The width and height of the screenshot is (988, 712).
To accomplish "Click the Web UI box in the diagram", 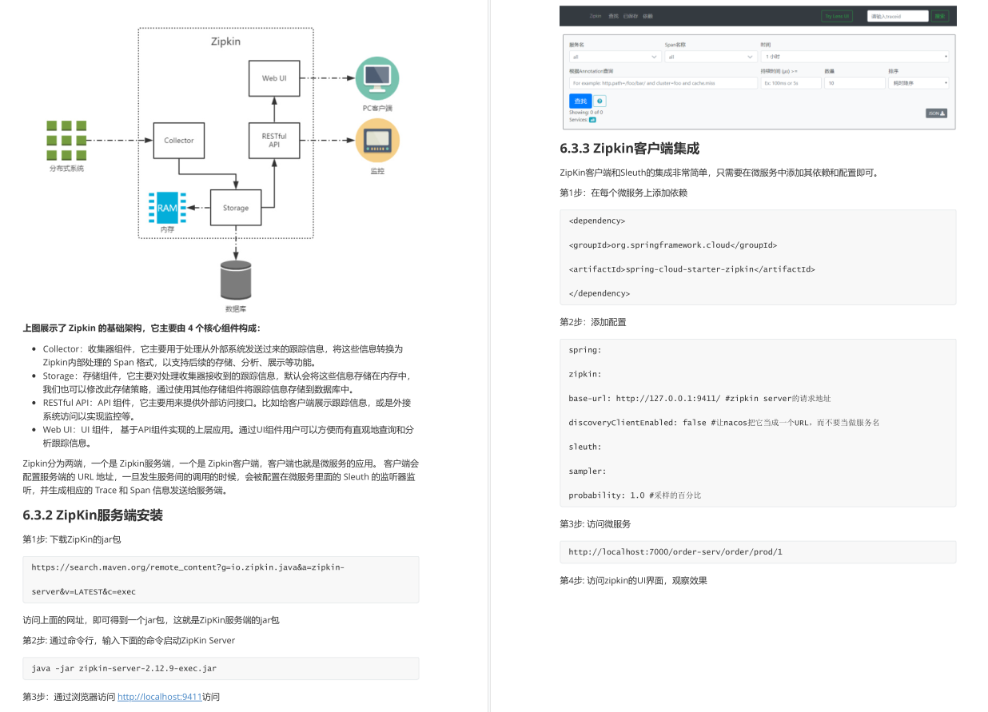I will (x=274, y=78).
